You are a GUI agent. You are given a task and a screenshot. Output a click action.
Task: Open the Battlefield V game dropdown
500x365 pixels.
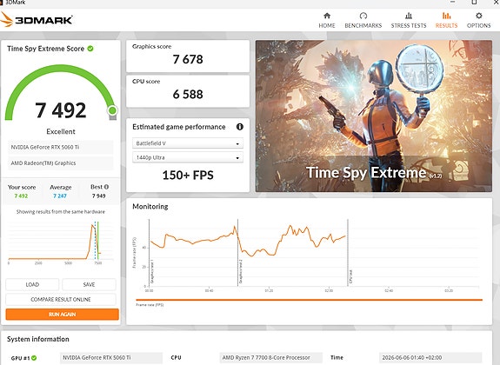coord(188,143)
